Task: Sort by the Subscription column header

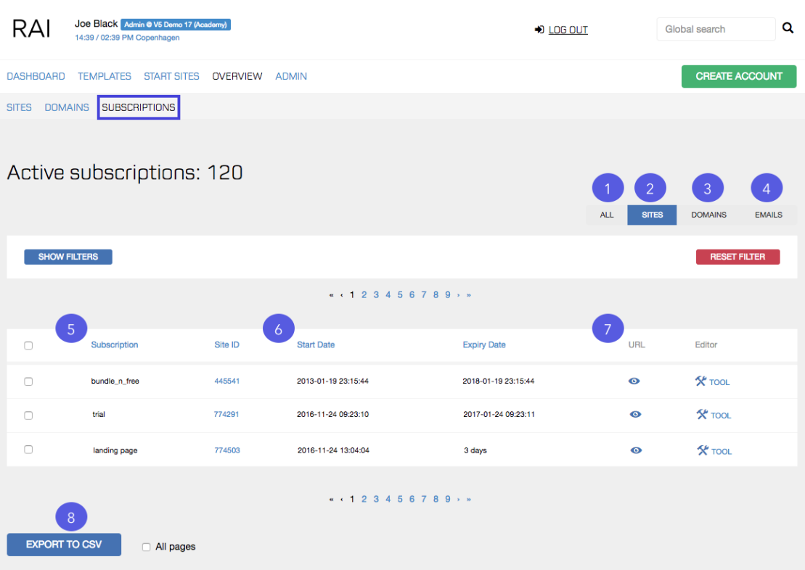Action: (115, 344)
